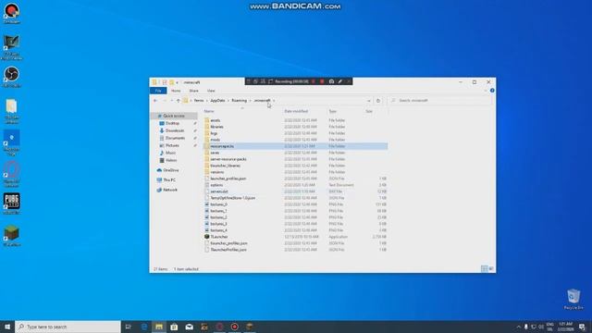Open Documents in navigation pane
The width and height of the screenshot is (592, 333).
coord(175,138)
